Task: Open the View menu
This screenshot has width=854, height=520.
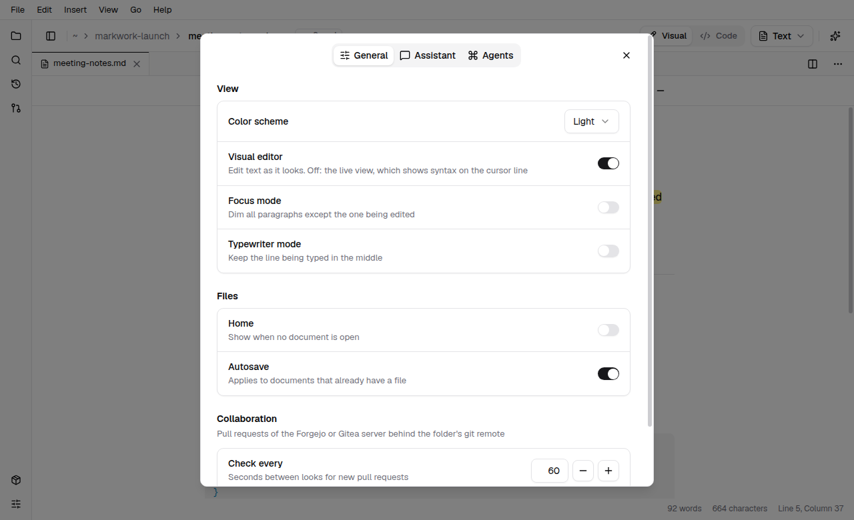Action: point(108,10)
